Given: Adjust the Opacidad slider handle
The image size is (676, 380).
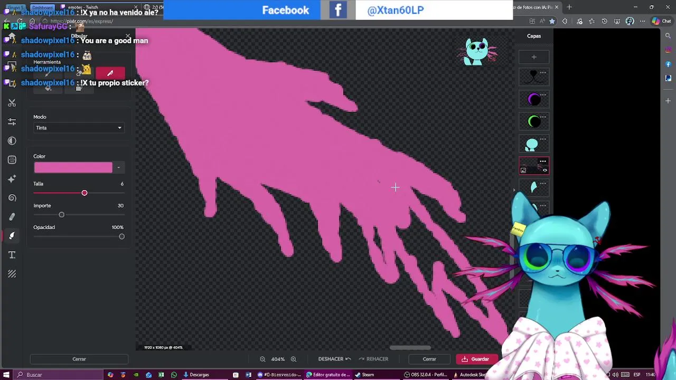Looking at the screenshot, I should 121,236.
